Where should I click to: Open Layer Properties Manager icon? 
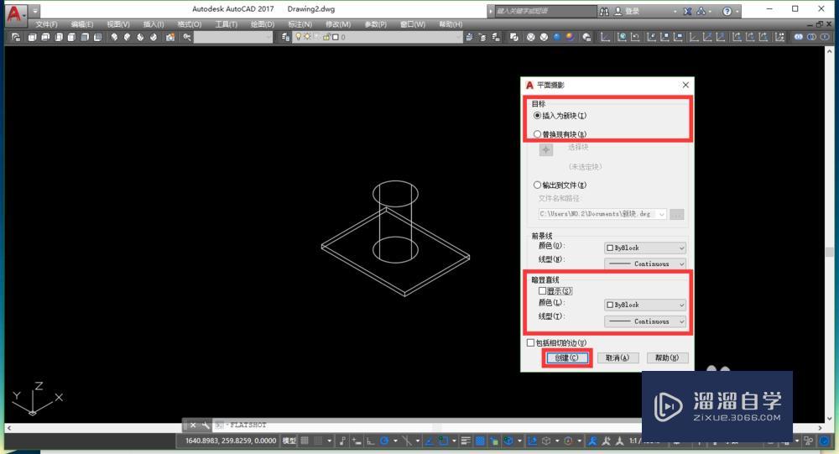[285, 38]
